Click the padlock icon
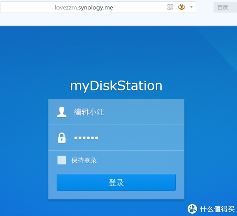Image resolution: width=237 pixels, height=216 pixels. coord(62,138)
